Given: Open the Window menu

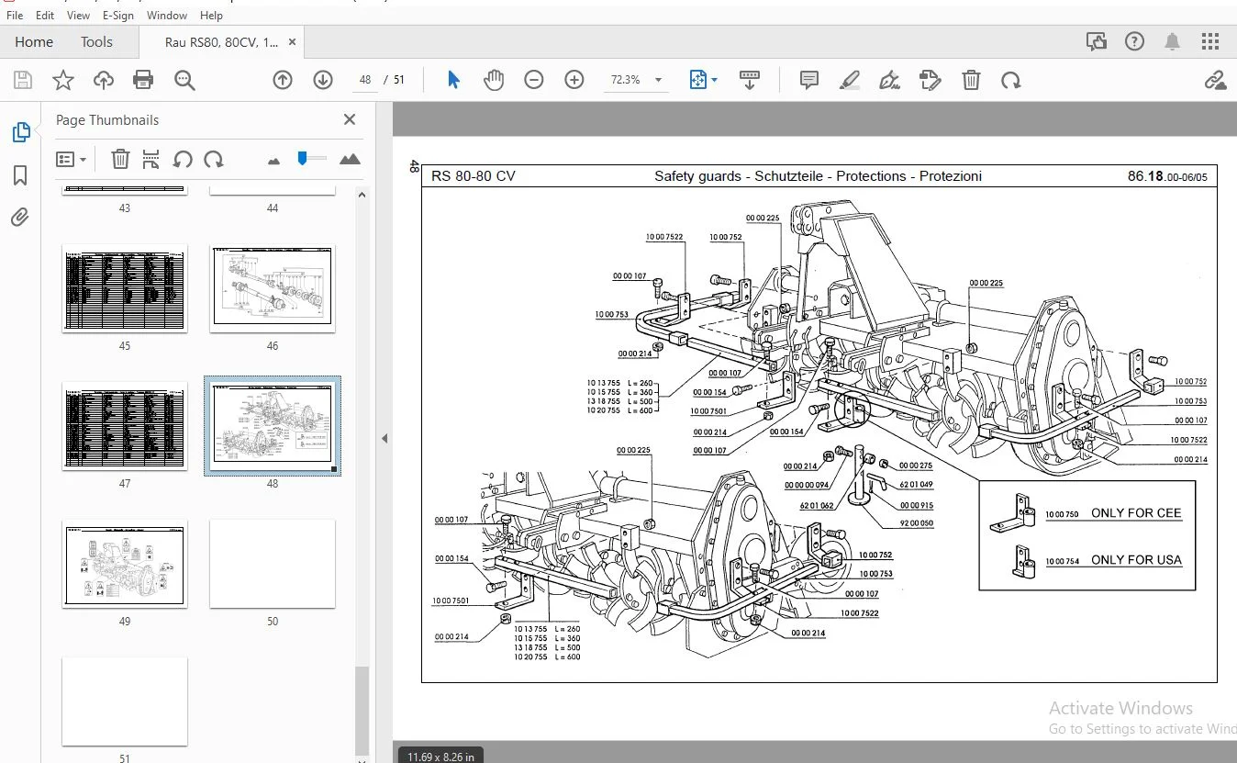Looking at the screenshot, I should [167, 15].
